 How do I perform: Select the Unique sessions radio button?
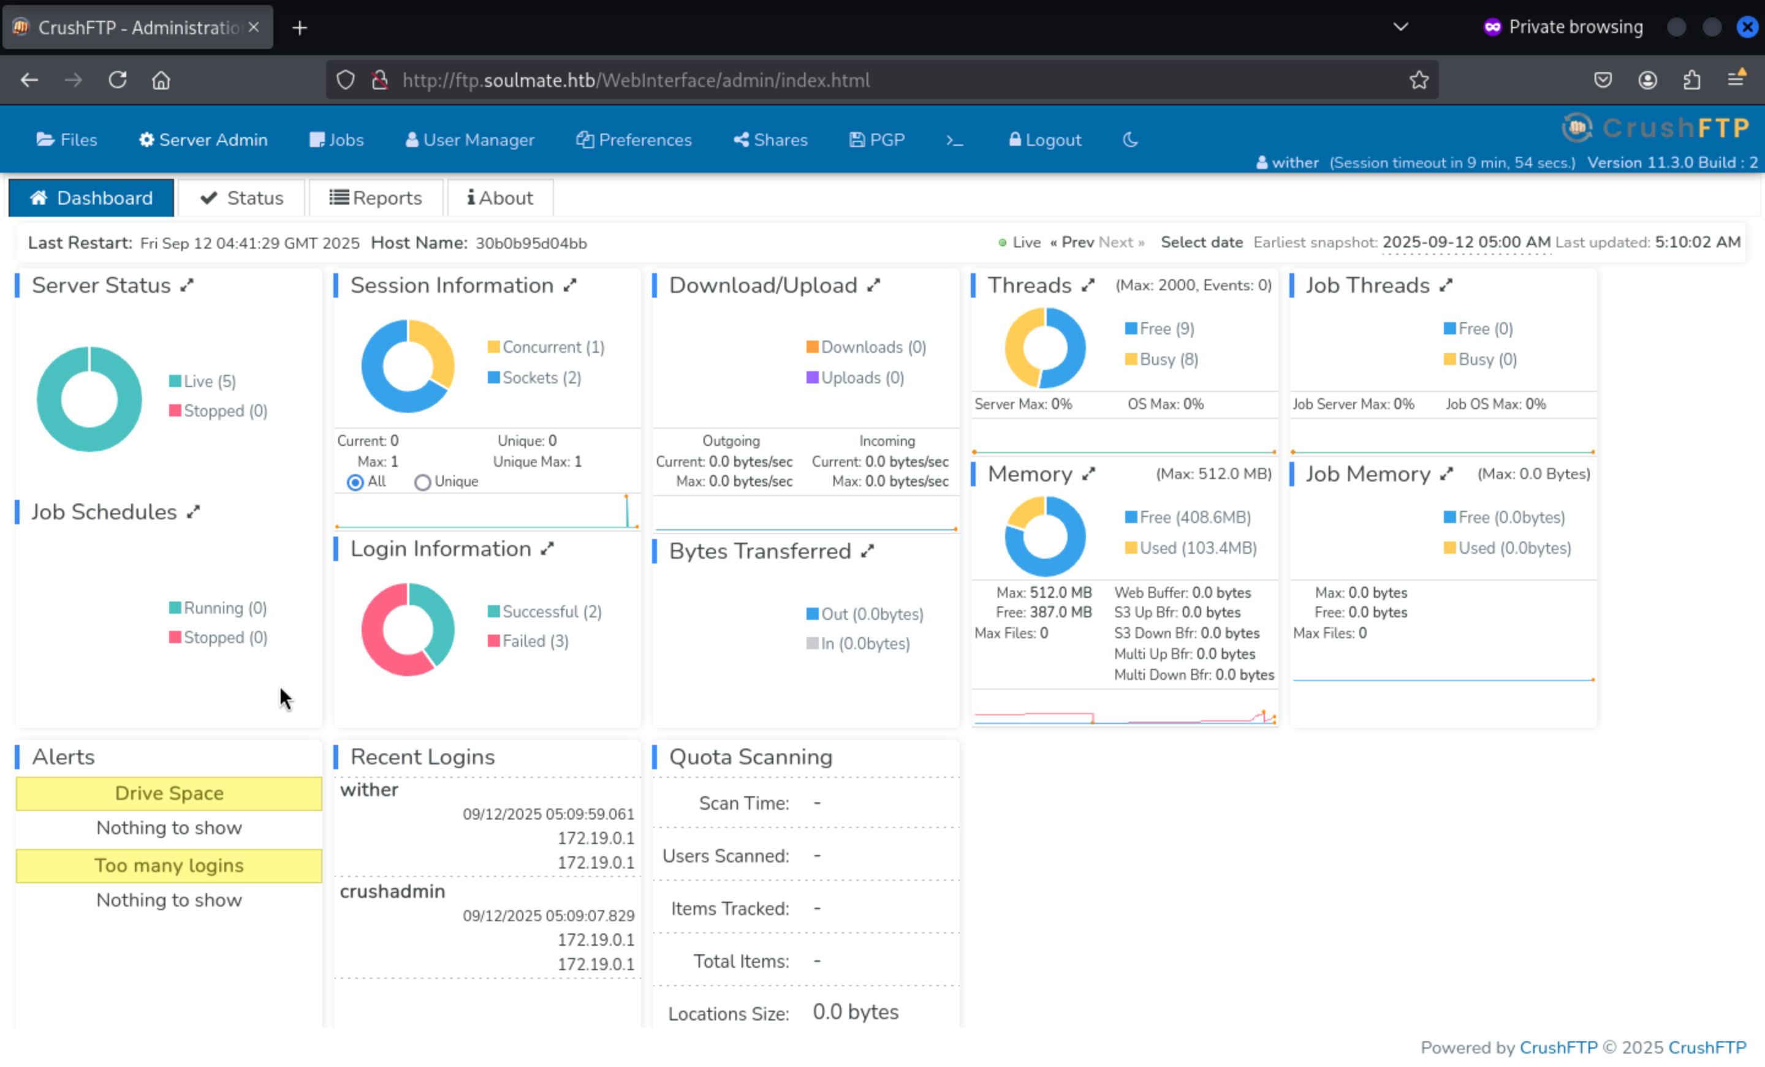pos(423,483)
